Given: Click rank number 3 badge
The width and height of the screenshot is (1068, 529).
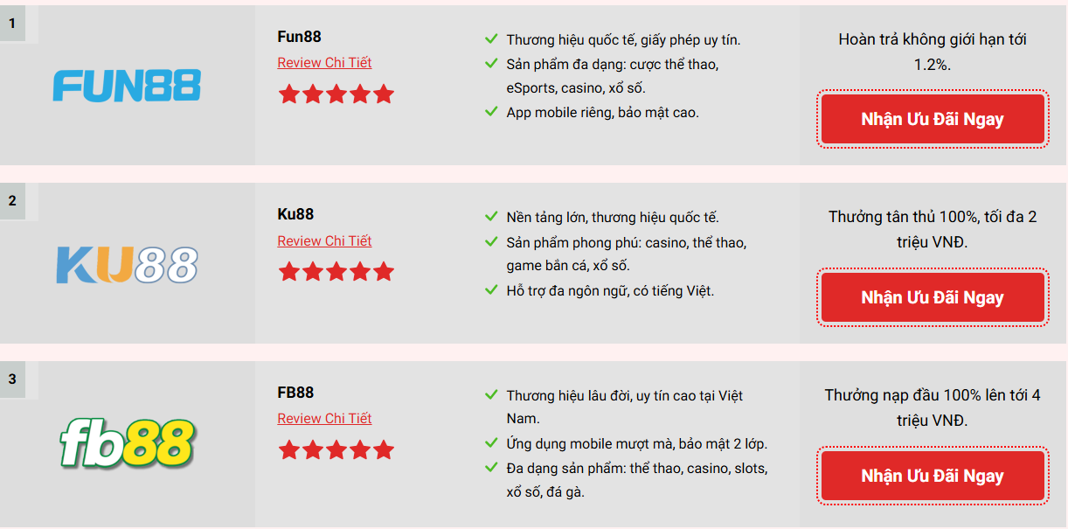Looking at the screenshot, I should 12,379.
